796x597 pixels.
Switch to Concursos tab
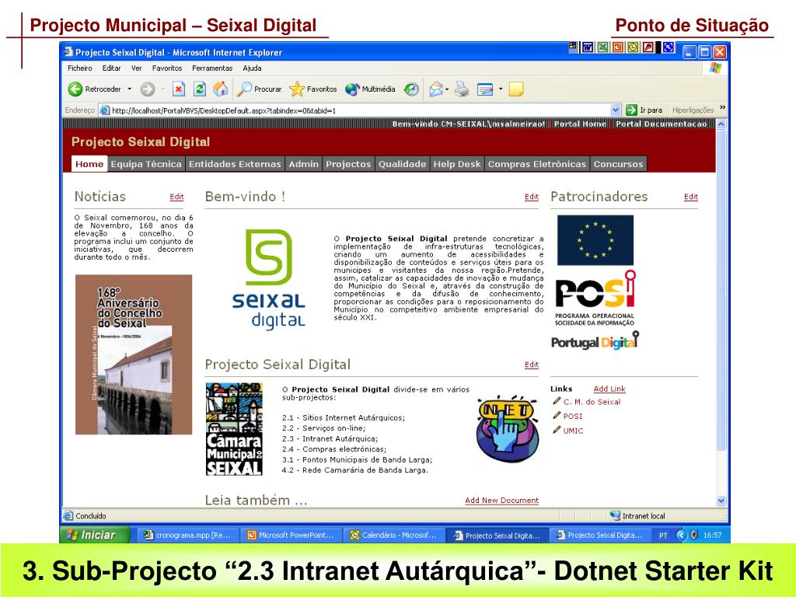point(618,164)
